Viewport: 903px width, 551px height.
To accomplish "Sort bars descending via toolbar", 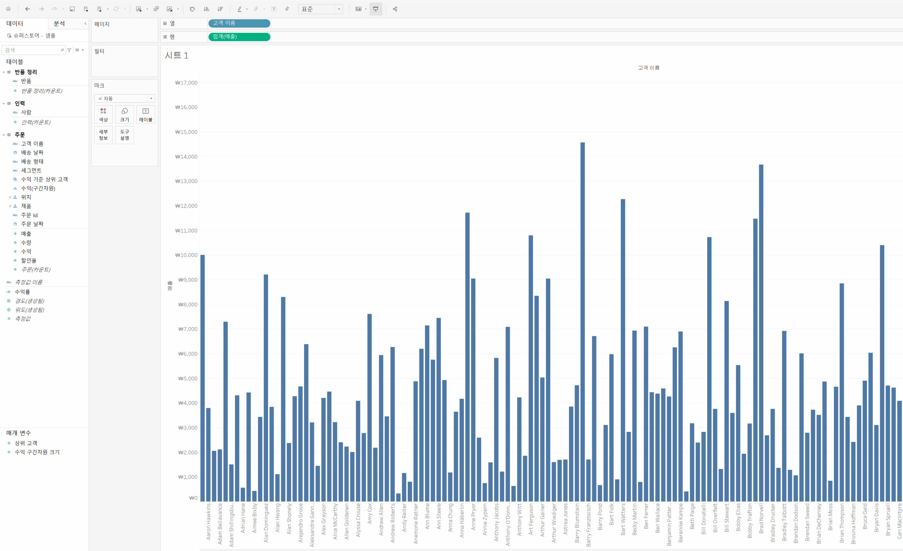I will [x=220, y=9].
